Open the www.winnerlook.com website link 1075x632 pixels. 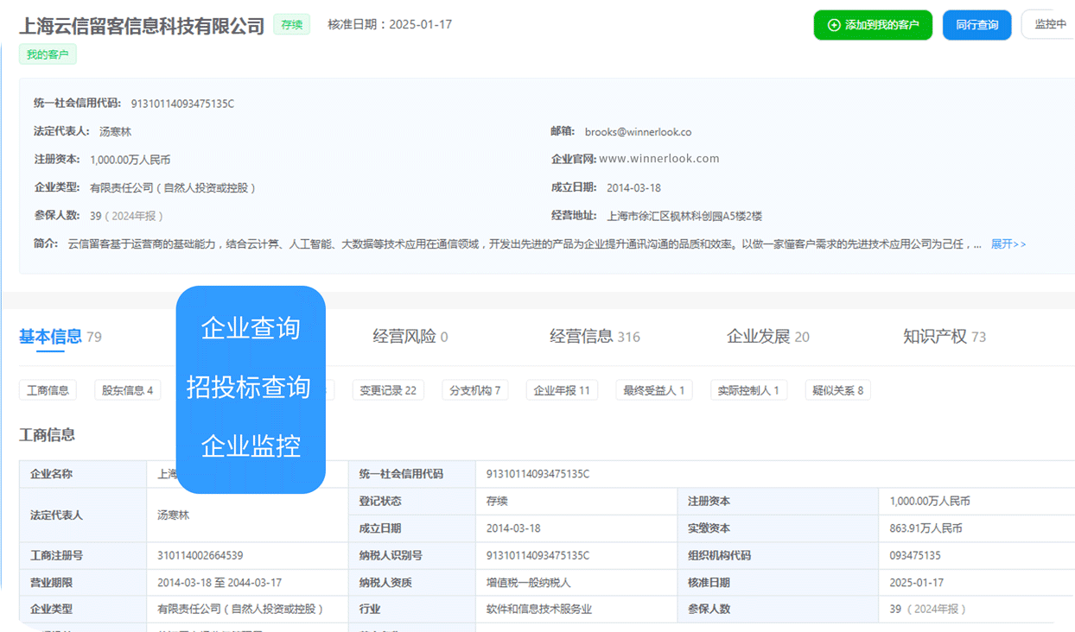(659, 159)
